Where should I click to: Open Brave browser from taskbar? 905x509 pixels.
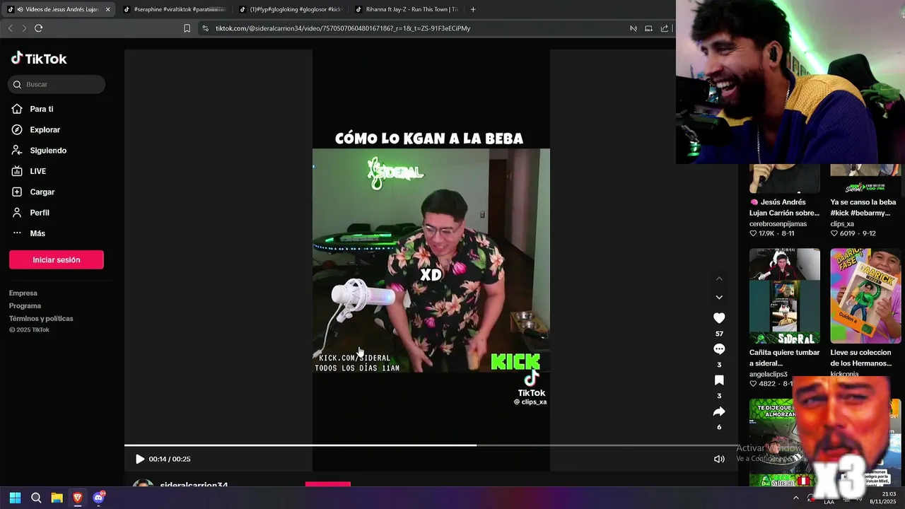coord(77,498)
